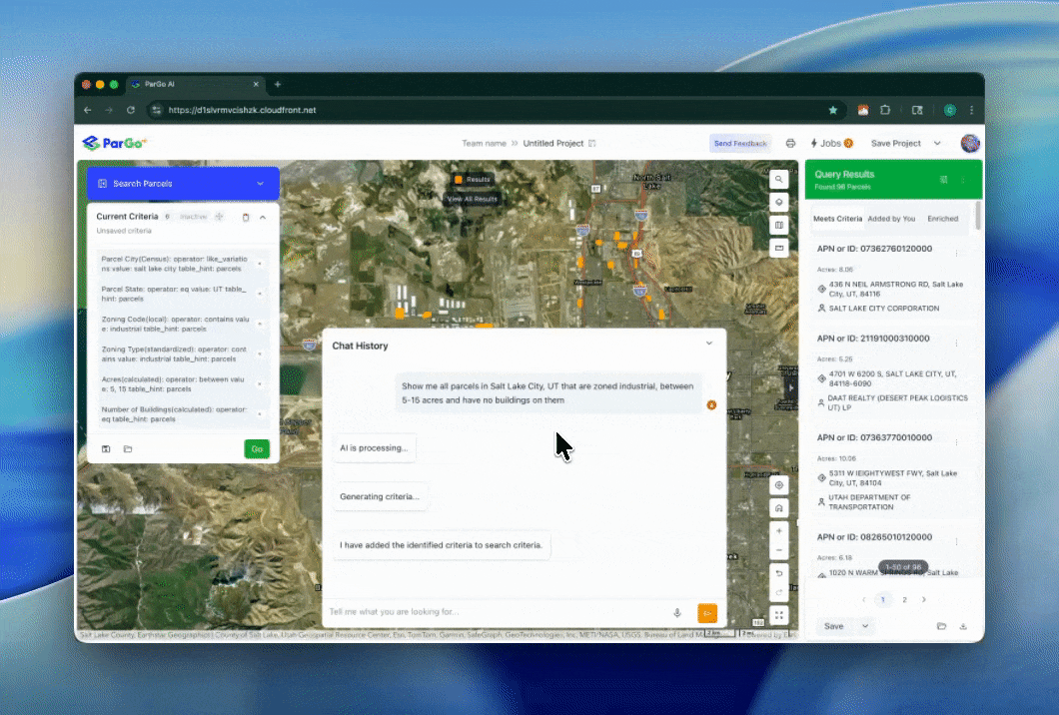This screenshot has width=1059, height=715.
Task: Delete current criteria with trash icon
Action: [x=246, y=217]
